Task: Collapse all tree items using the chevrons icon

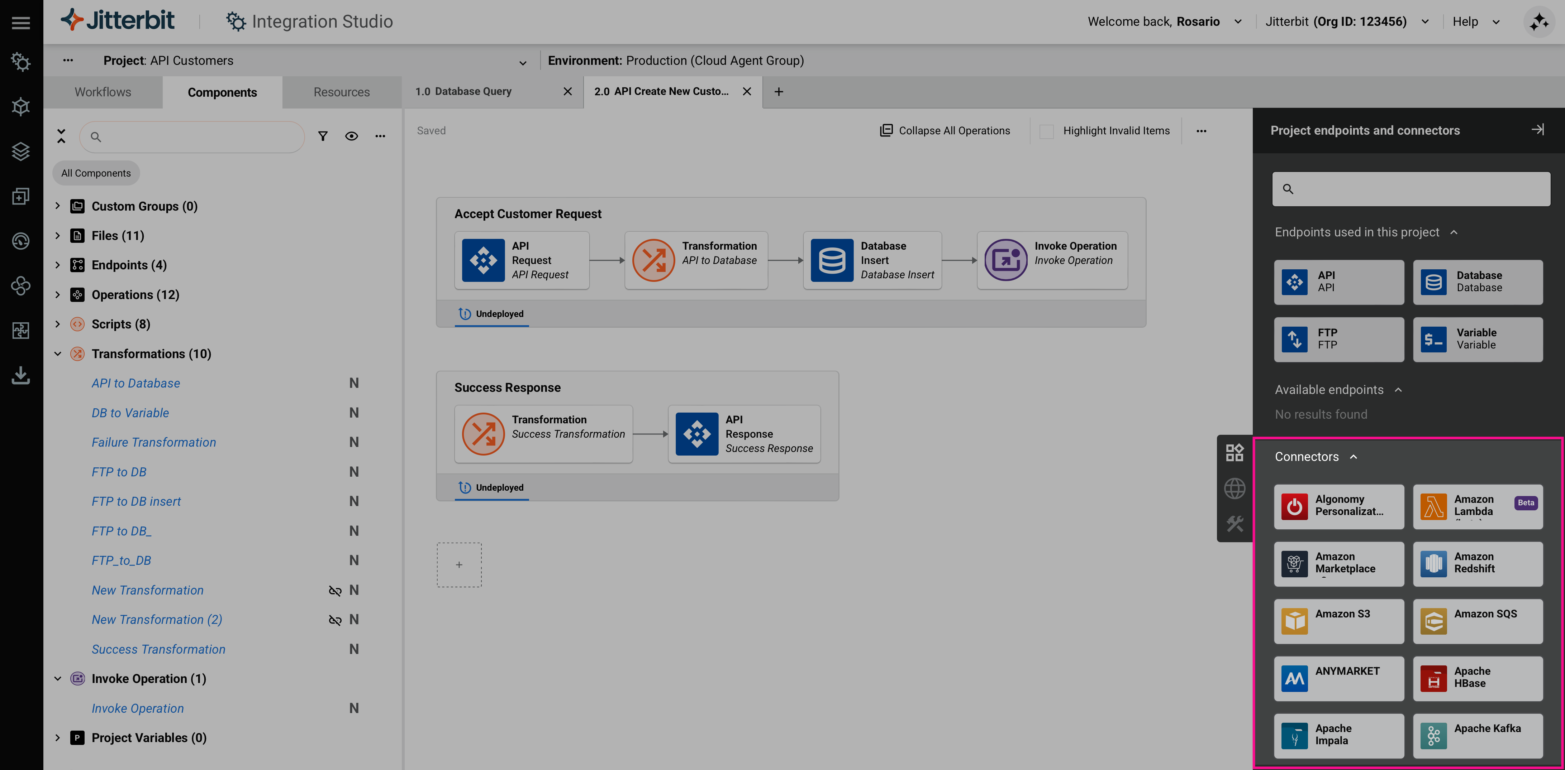Action: 61,136
